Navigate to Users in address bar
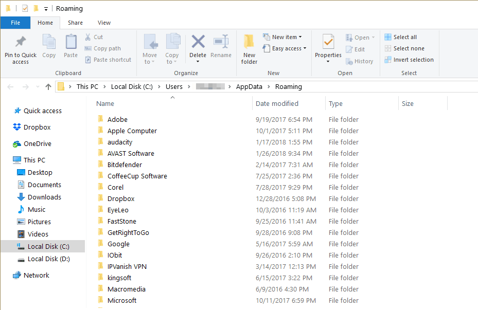The height and width of the screenshot is (310, 478). click(x=174, y=87)
